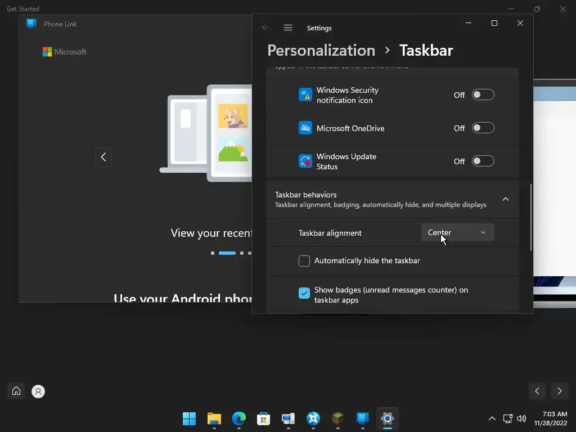
Task: Uncheck Show badges on taskbar apps
Action: coord(304,293)
